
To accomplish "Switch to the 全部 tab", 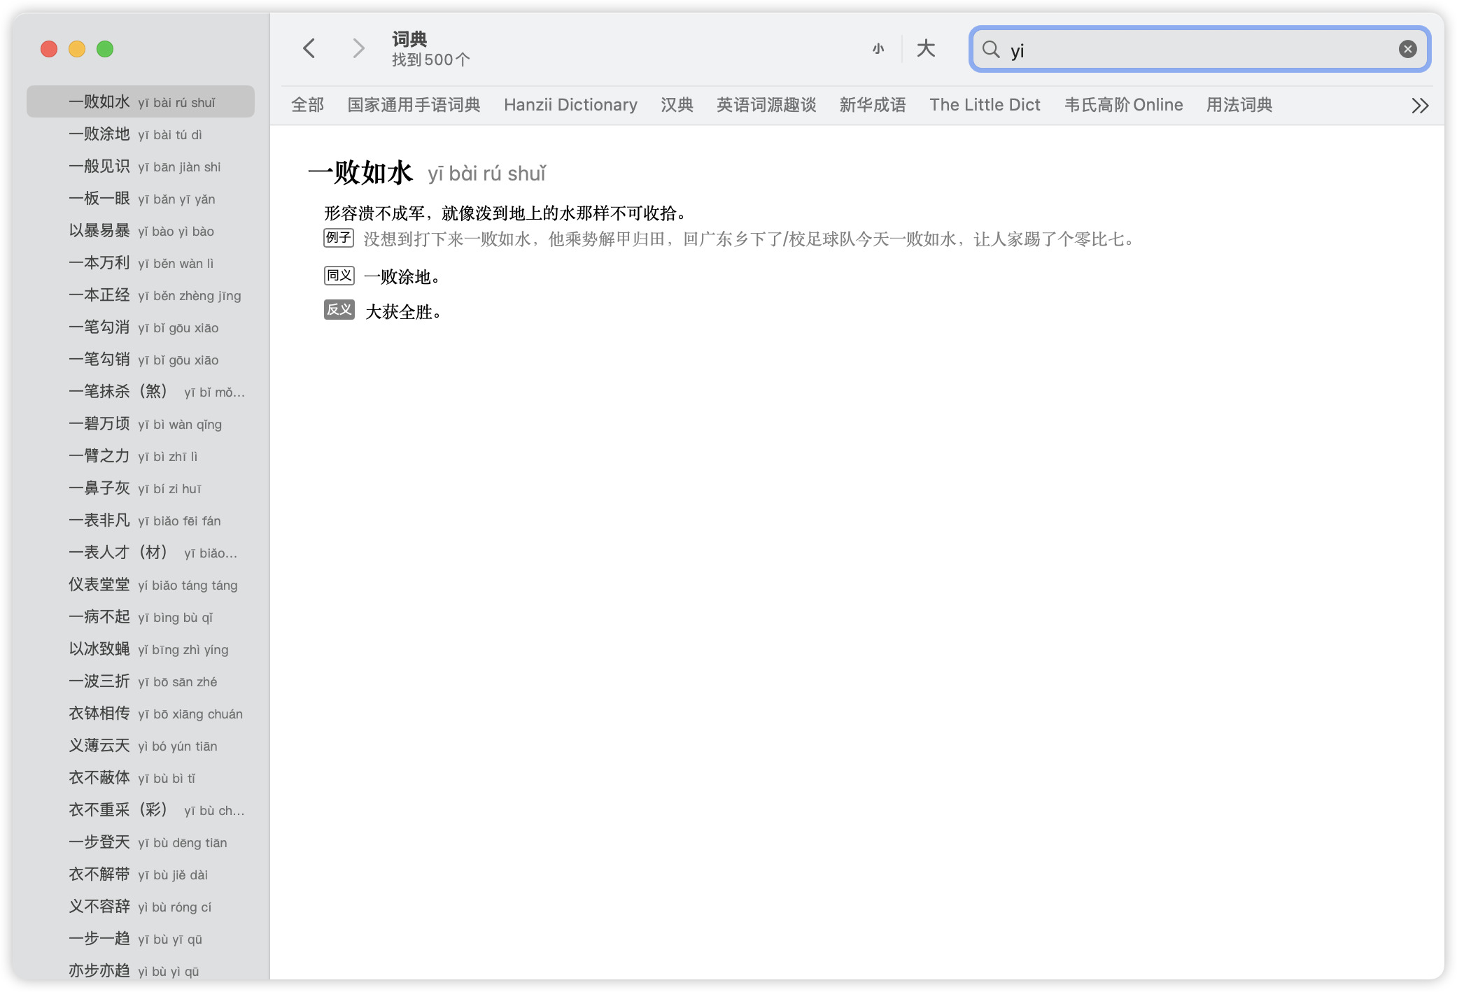I will 307,105.
